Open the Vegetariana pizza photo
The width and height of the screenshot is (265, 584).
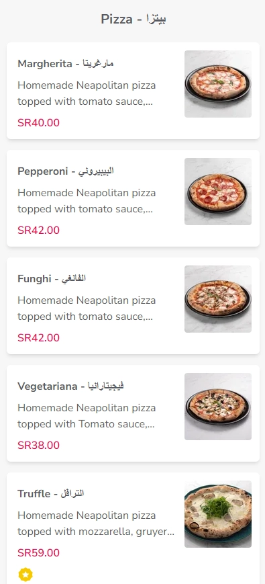click(218, 407)
